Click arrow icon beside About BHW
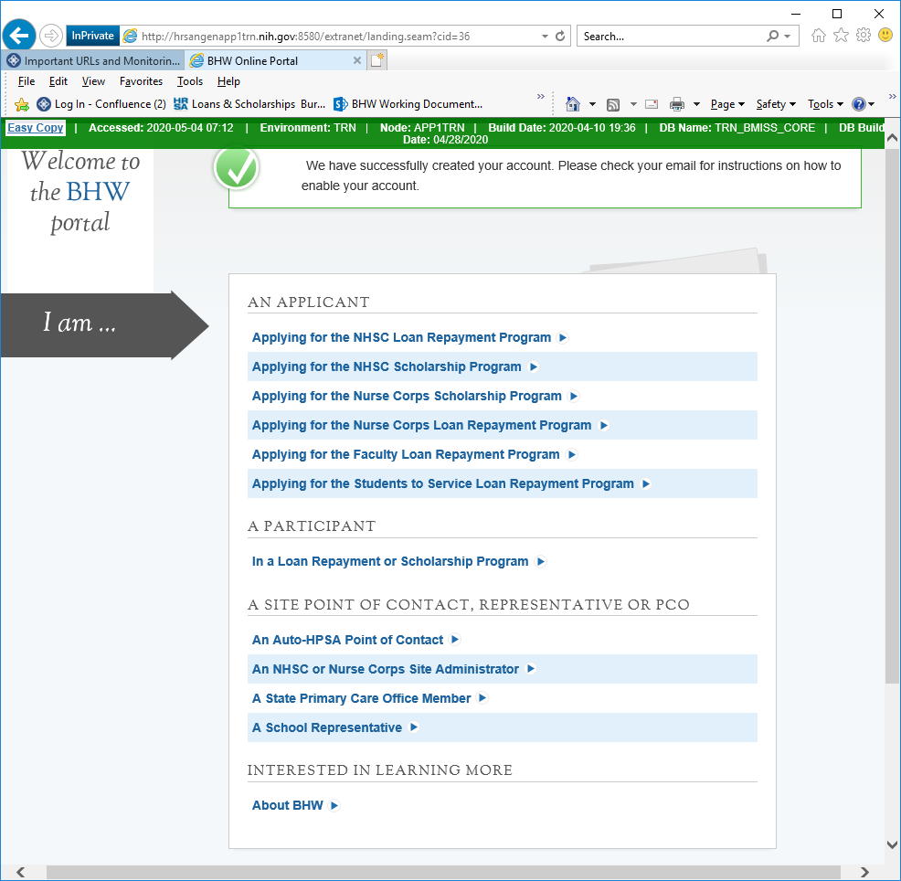 (x=334, y=805)
